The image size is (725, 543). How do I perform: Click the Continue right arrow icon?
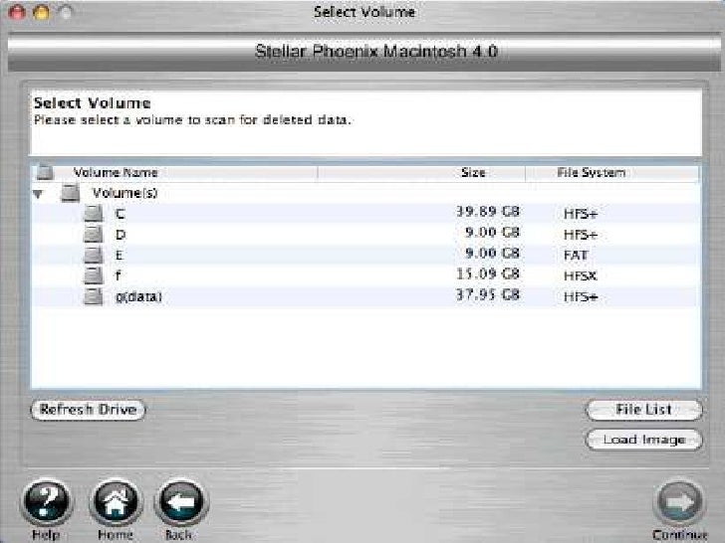tap(679, 502)
